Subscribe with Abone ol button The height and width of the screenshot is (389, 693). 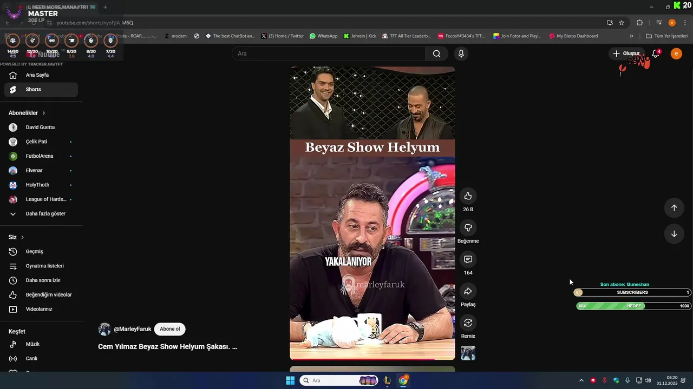click(169, 329)
